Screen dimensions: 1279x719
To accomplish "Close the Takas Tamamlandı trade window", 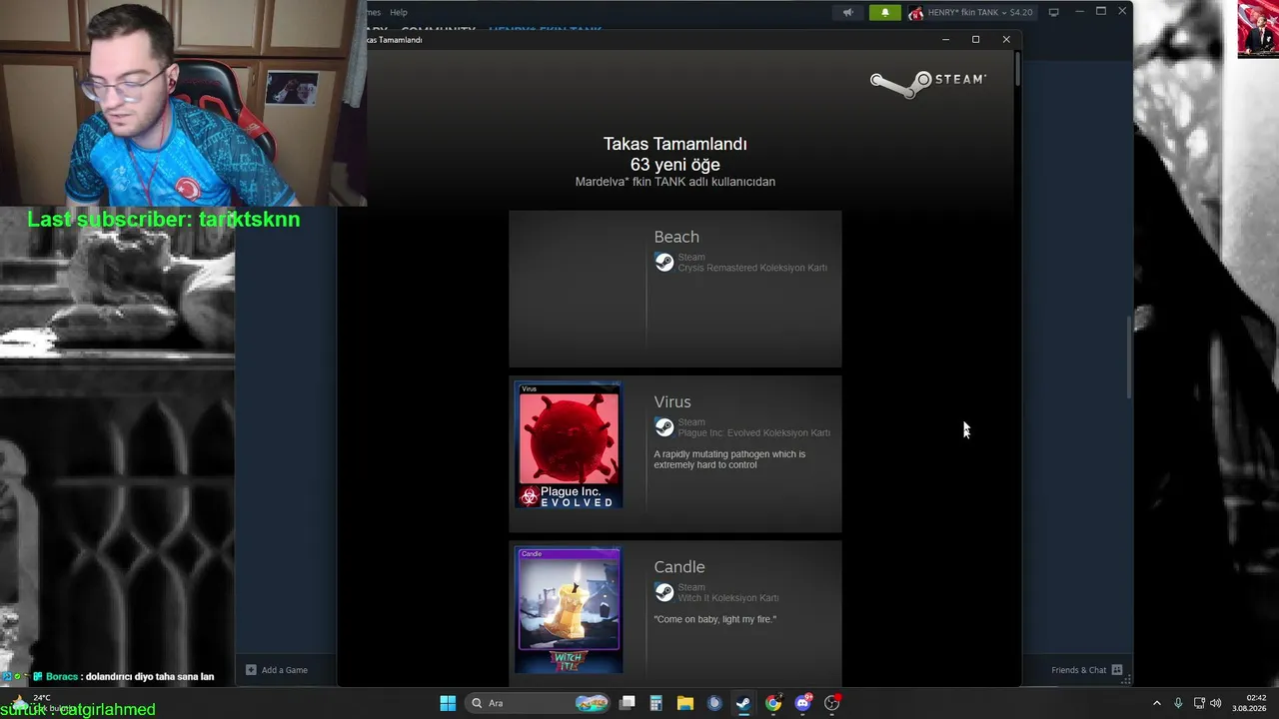I will 1006,39.
